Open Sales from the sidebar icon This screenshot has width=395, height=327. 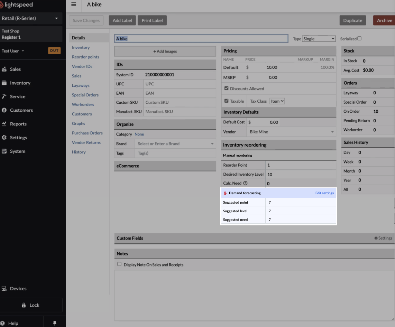point(4,69)
